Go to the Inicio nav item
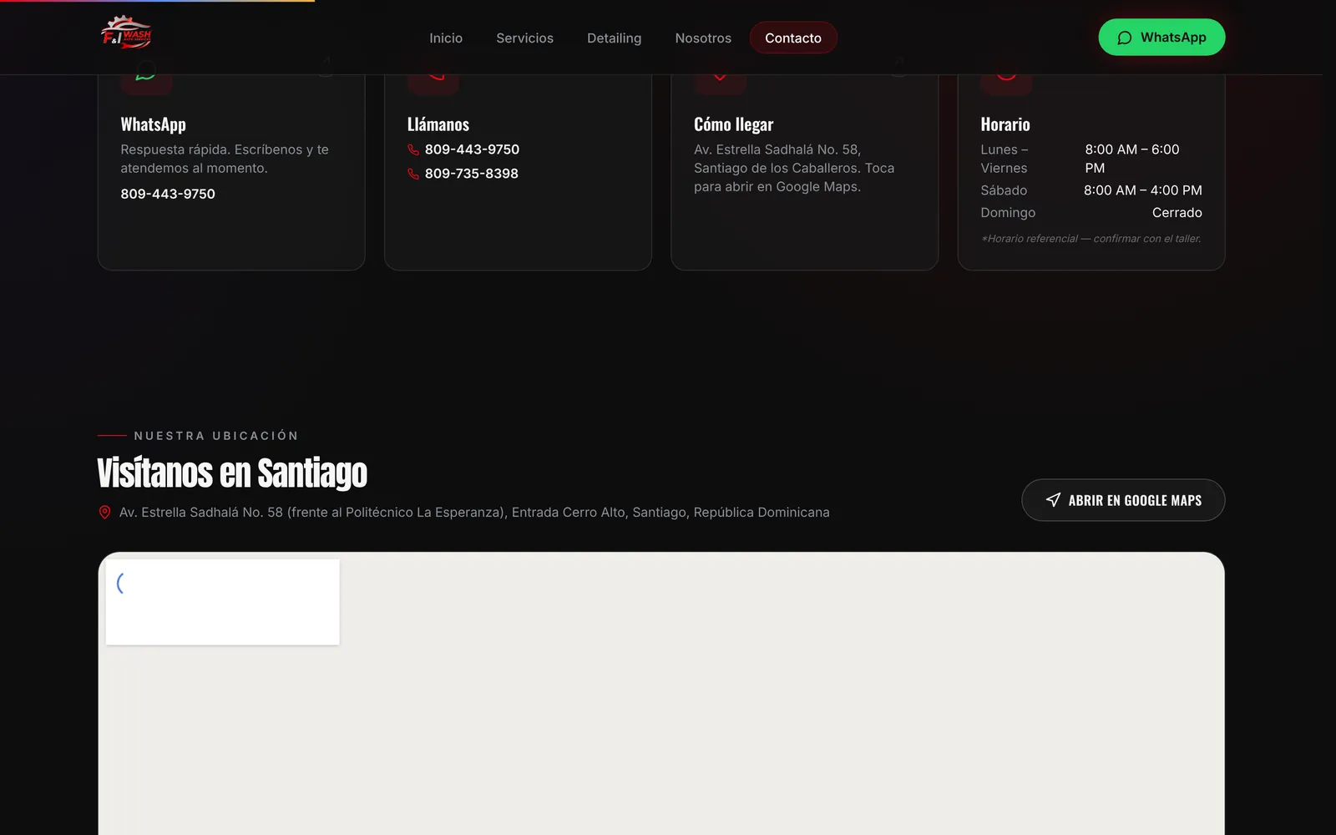Viewport: 1336px width, 835px height. click(x=446, y=38)
